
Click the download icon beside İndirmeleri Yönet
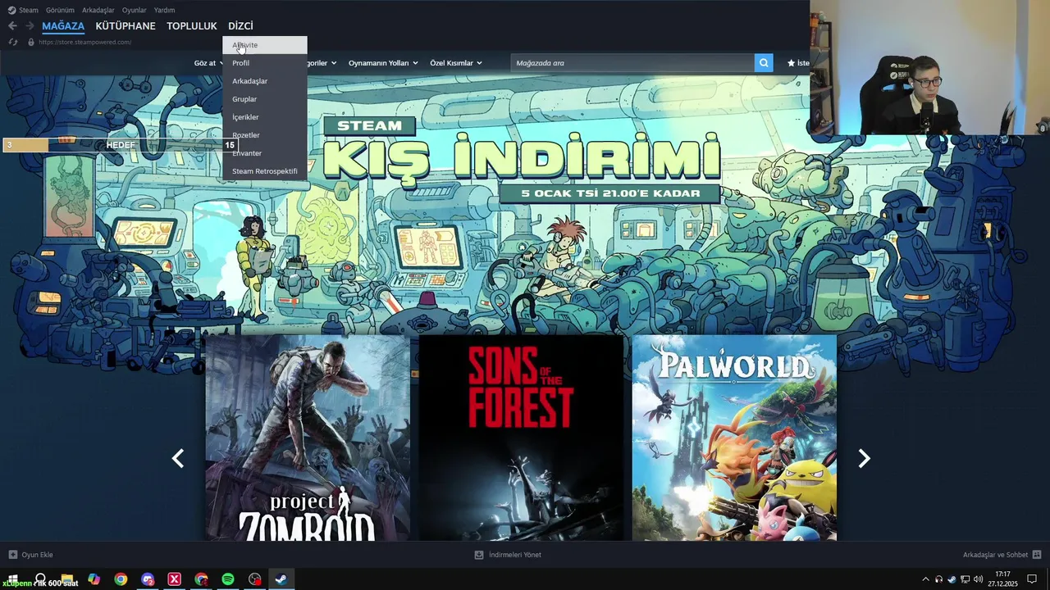(479, 555)
